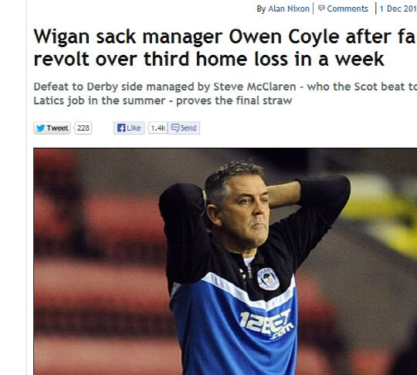This screenshot has width=417, height=375.
Task: Click the Facebook logo icon on Like button
Action: point(121,128)
